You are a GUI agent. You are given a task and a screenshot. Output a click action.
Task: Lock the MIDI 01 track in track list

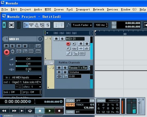point(75,53)
